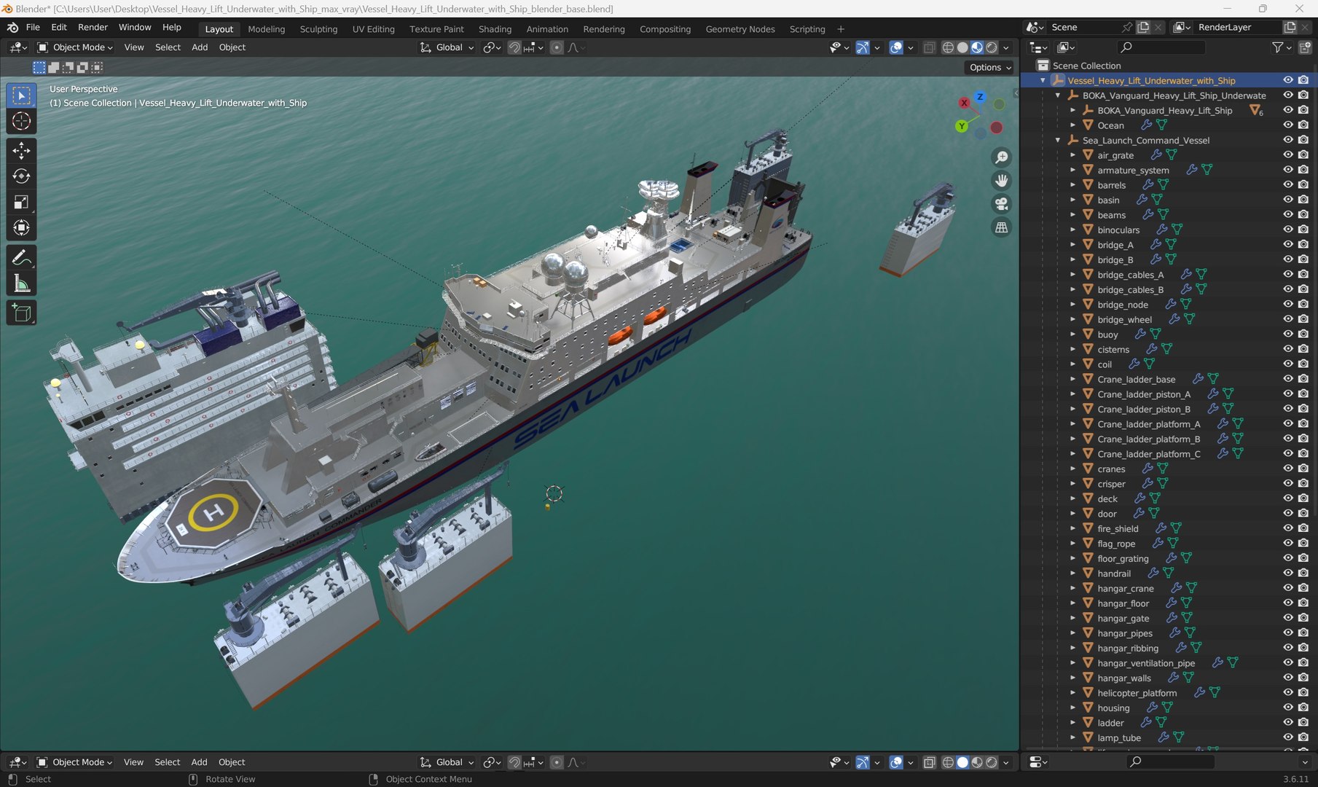
Task: Expand the hangar_walls object
Action: [x=1072, y=678]
